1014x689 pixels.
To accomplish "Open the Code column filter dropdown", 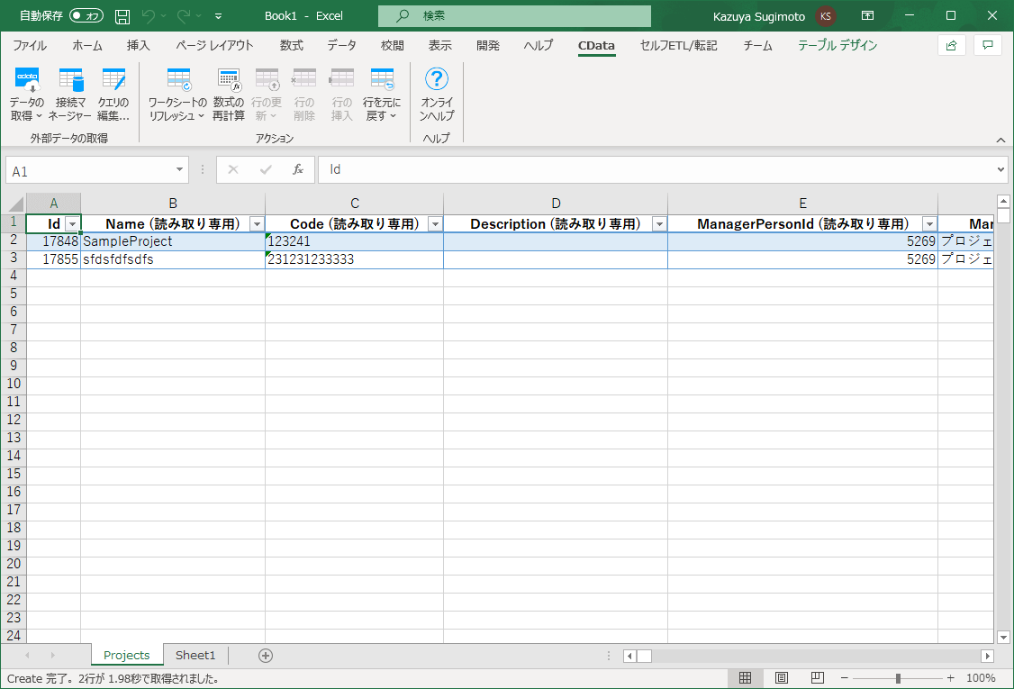I will [435, 224].
